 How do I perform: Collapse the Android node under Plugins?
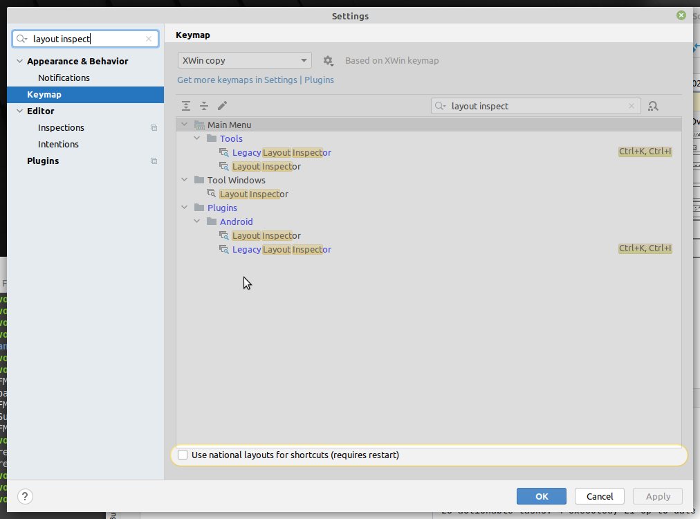[196, 221]
